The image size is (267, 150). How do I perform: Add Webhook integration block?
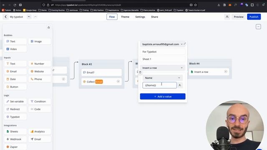[x=15, y=139]
